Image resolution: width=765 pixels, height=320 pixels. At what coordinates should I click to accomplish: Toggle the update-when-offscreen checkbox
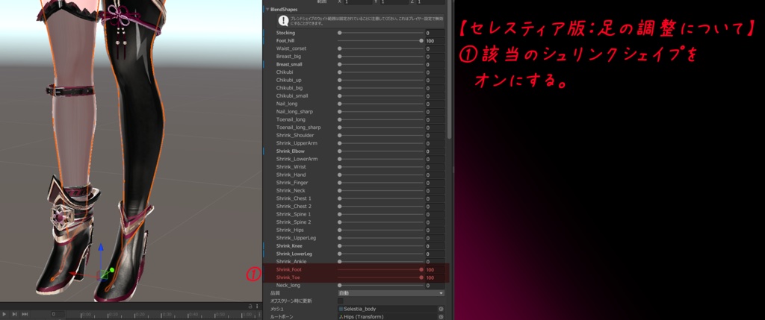click(341, 301)
